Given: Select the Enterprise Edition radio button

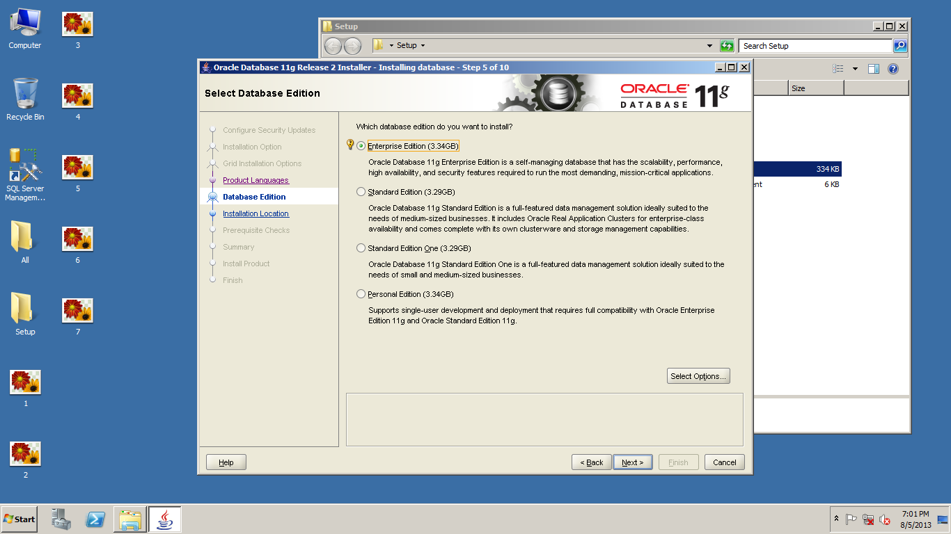Looking at the screenshot, I should [361, 146].
